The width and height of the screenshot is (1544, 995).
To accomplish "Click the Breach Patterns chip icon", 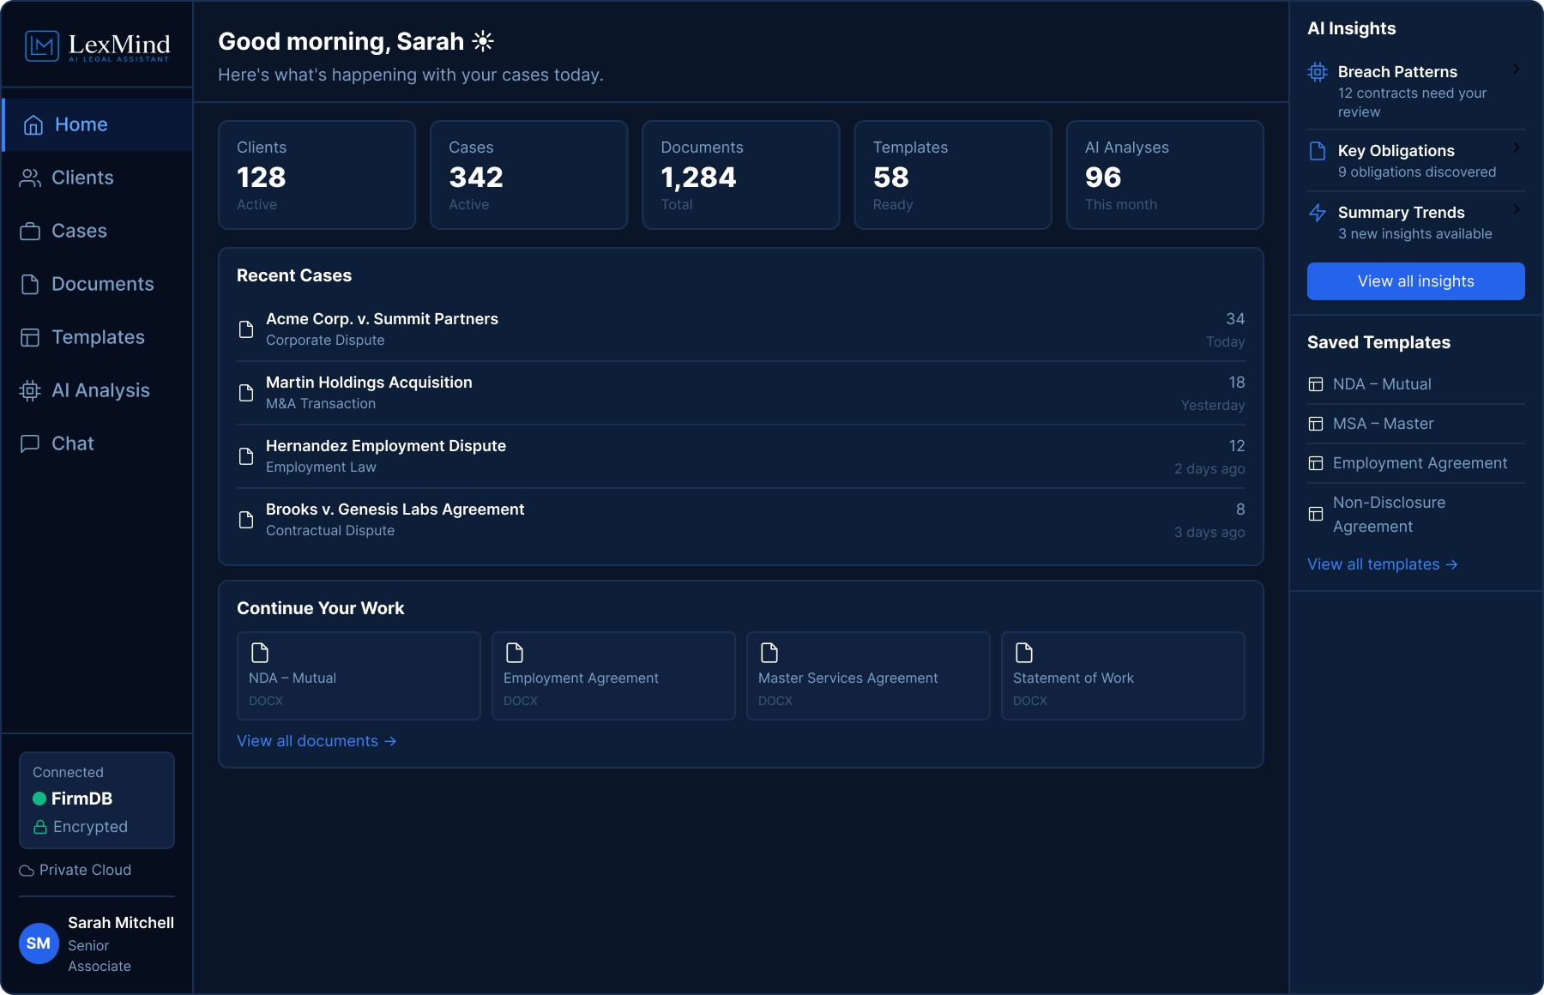I will pos(1318,72).
